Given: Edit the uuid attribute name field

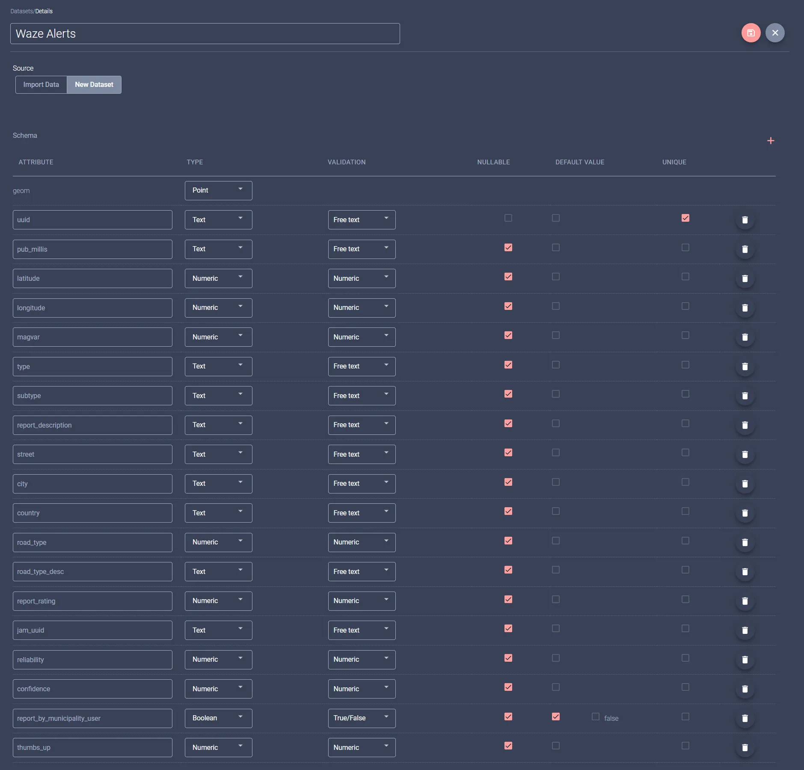Looking at the screenshot, I should coord(92,220).
